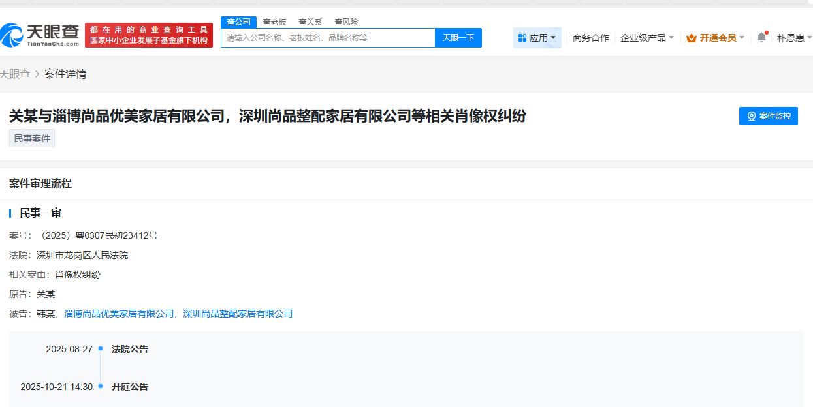Switch to the 查关系 search tab

tap(310, 22)
